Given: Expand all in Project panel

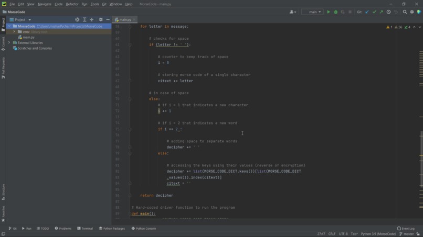Looking at the screenshot, I should pos(84,20).
